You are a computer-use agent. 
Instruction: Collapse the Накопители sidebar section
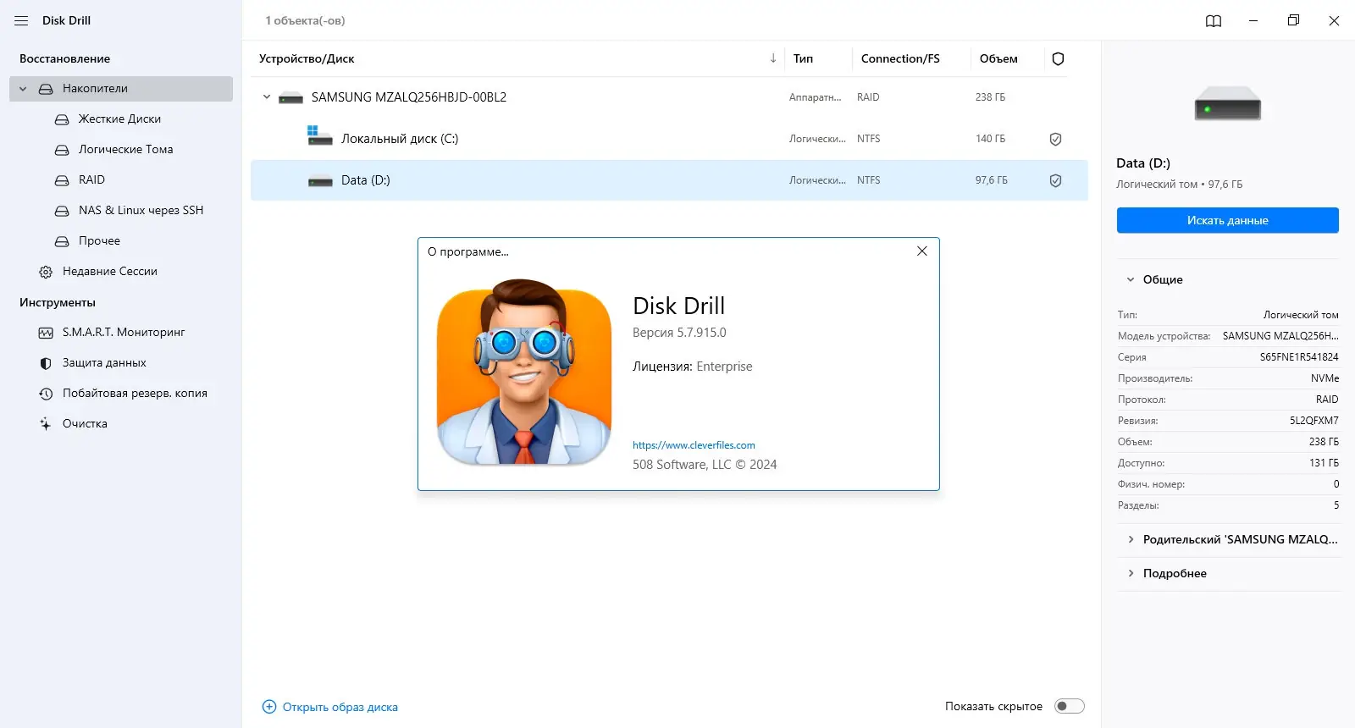[x=23, y=89]
